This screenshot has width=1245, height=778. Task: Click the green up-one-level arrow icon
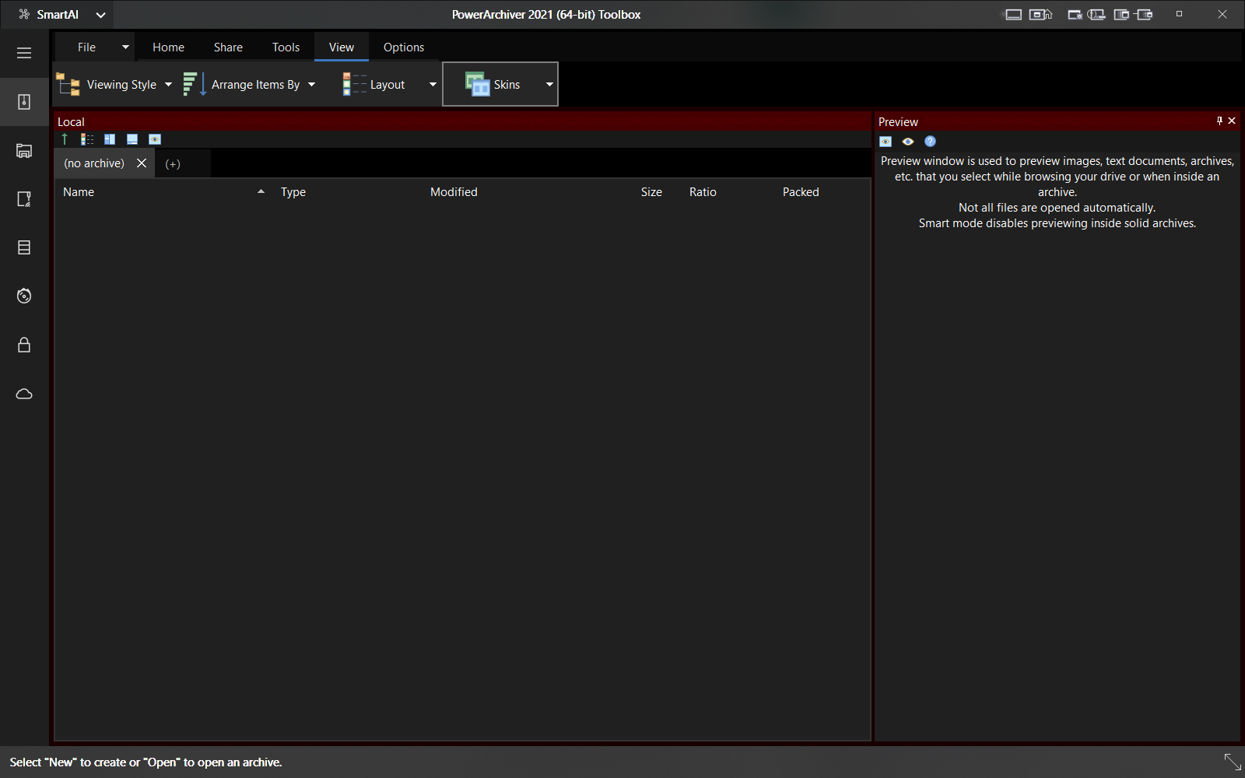65,139
